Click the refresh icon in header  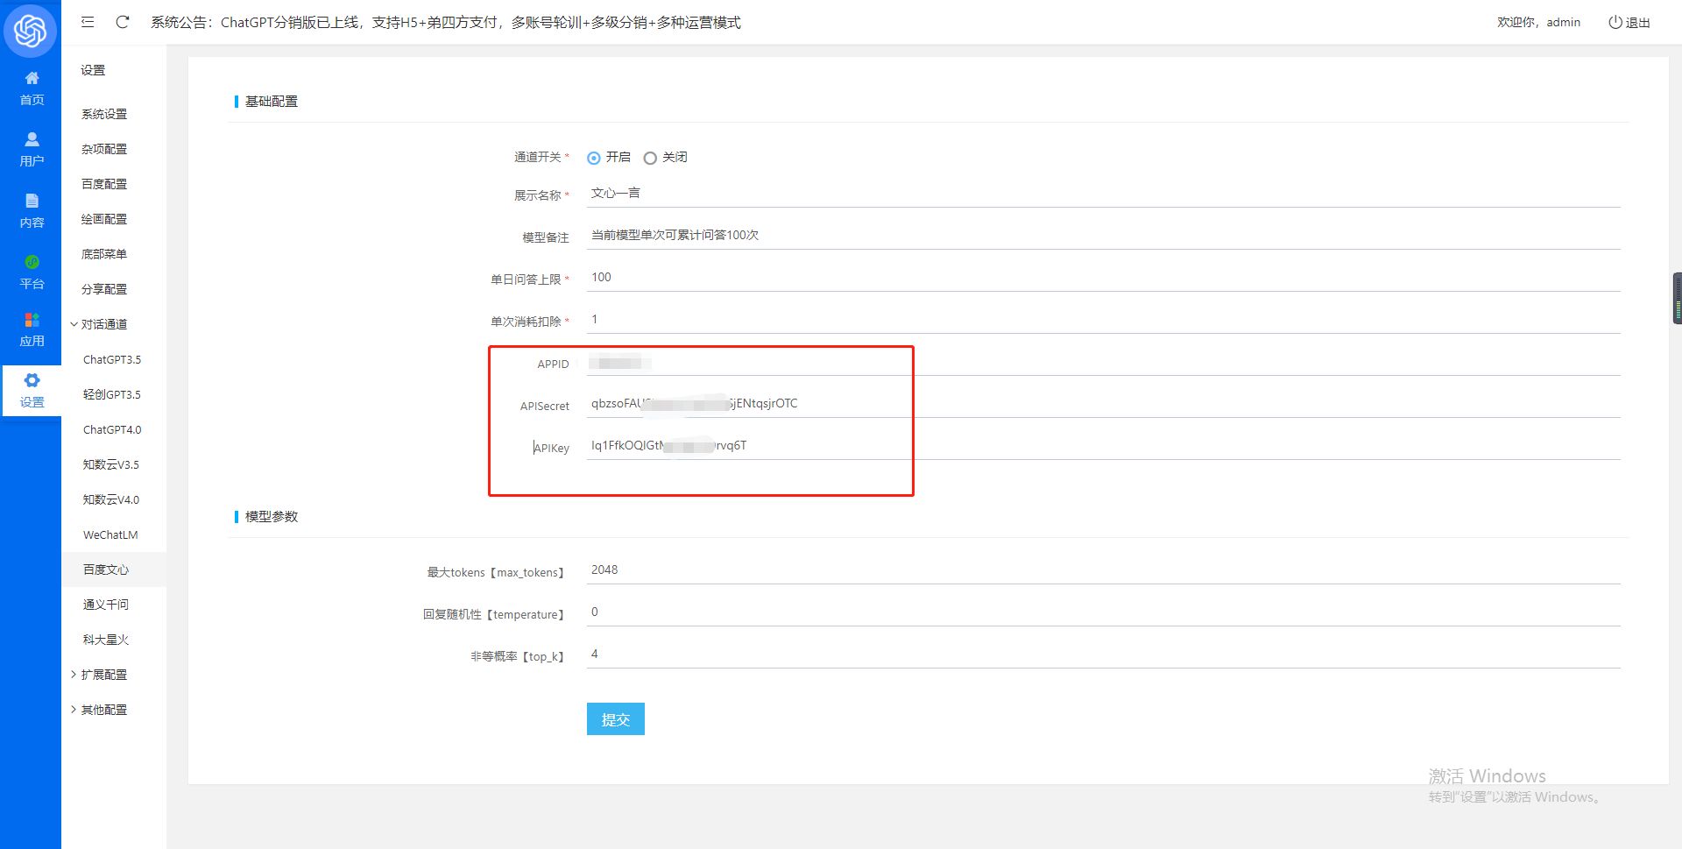click(x=123, y=22)
